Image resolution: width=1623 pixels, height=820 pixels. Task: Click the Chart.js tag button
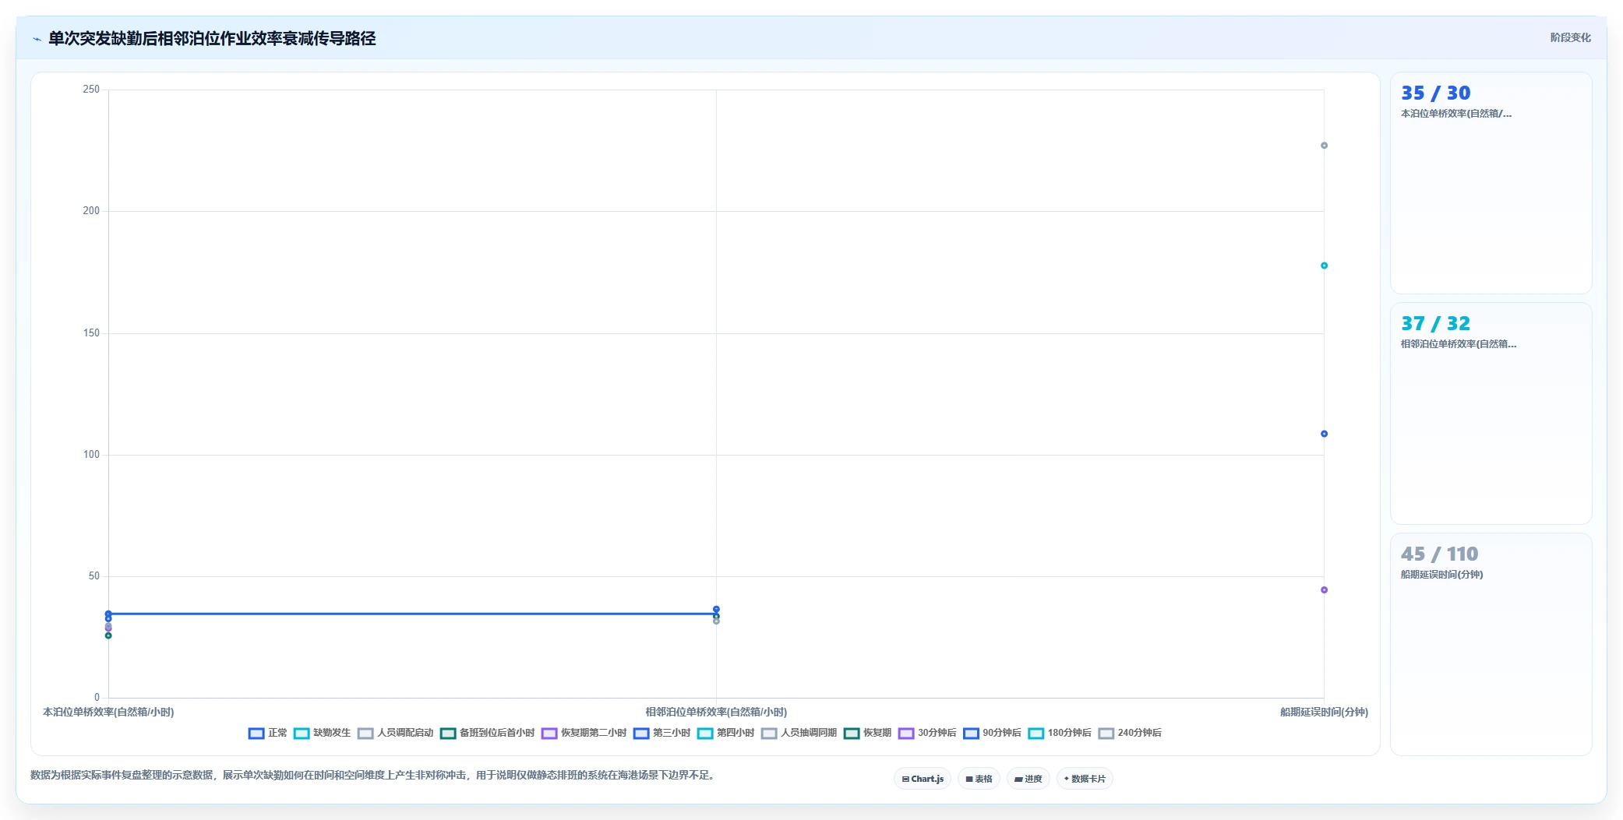click(923, 779)
